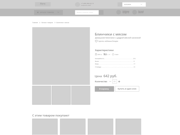
Task: Click the Жиры nutrition row
Action: (115, 64)
